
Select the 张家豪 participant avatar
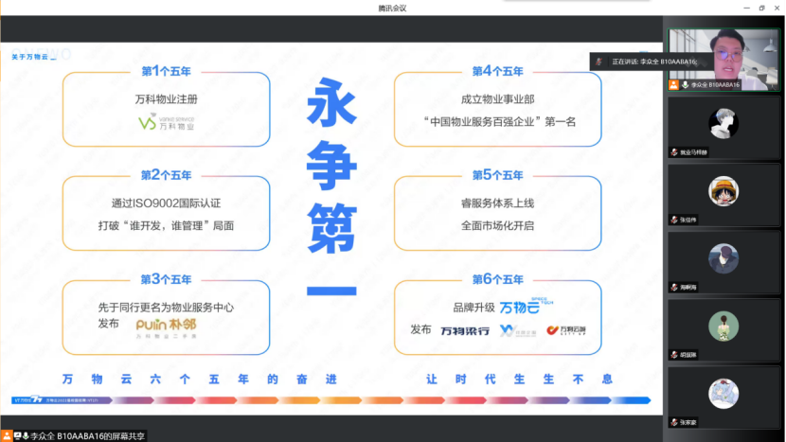(723, 392)
